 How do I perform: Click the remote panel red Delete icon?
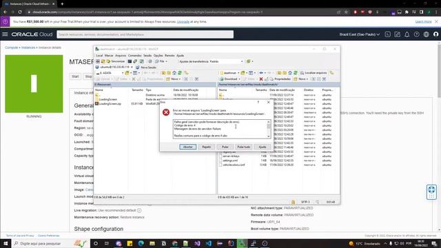pos(261,79)
